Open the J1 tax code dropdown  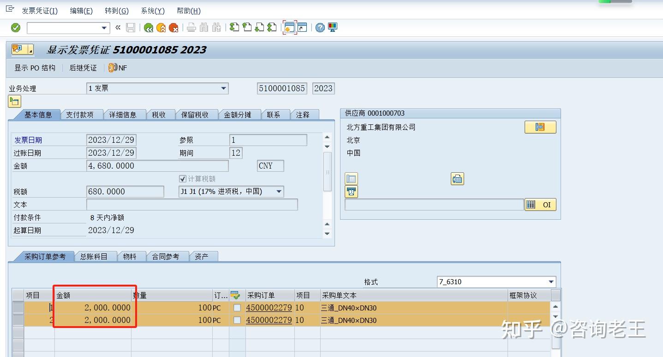279,192
